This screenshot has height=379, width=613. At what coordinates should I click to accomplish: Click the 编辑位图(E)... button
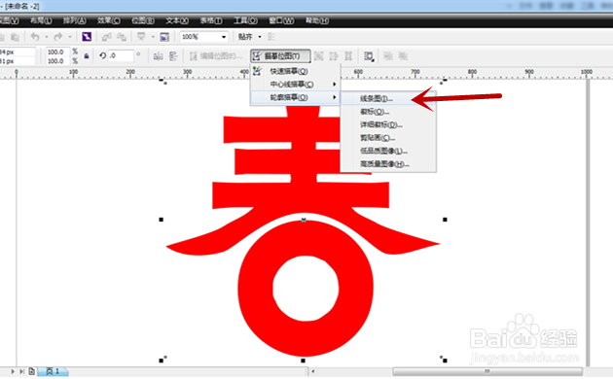[216, 56]
